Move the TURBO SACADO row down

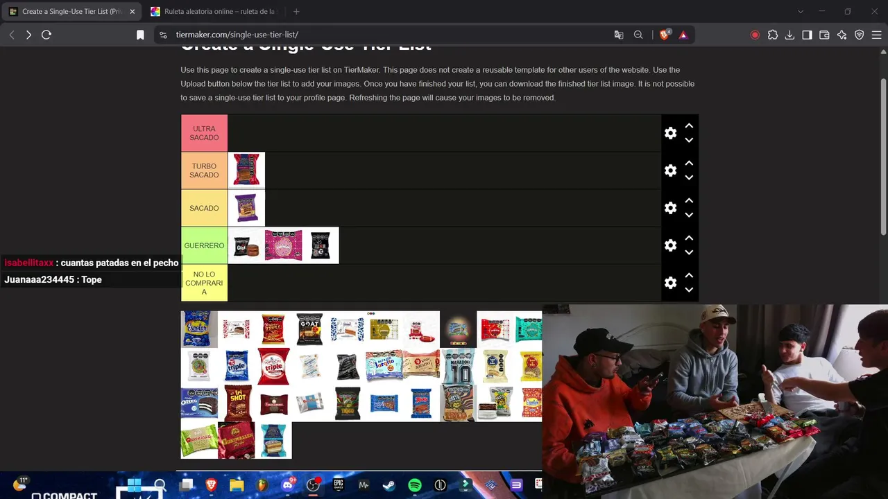689,177
